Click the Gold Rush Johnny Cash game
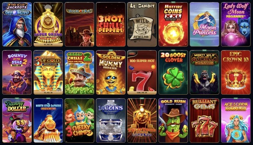 pyautogui.click(x=173, y=120)
